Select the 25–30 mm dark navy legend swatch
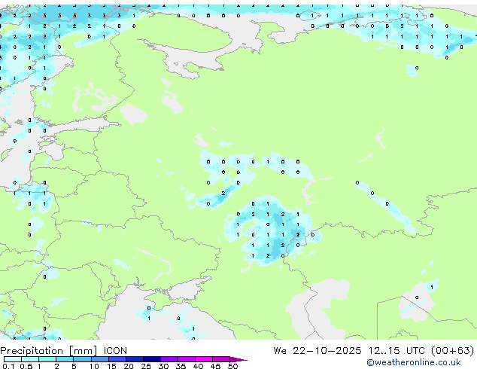 tap(151, 359)
